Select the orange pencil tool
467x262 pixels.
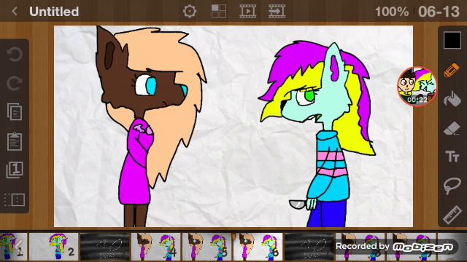452,70
